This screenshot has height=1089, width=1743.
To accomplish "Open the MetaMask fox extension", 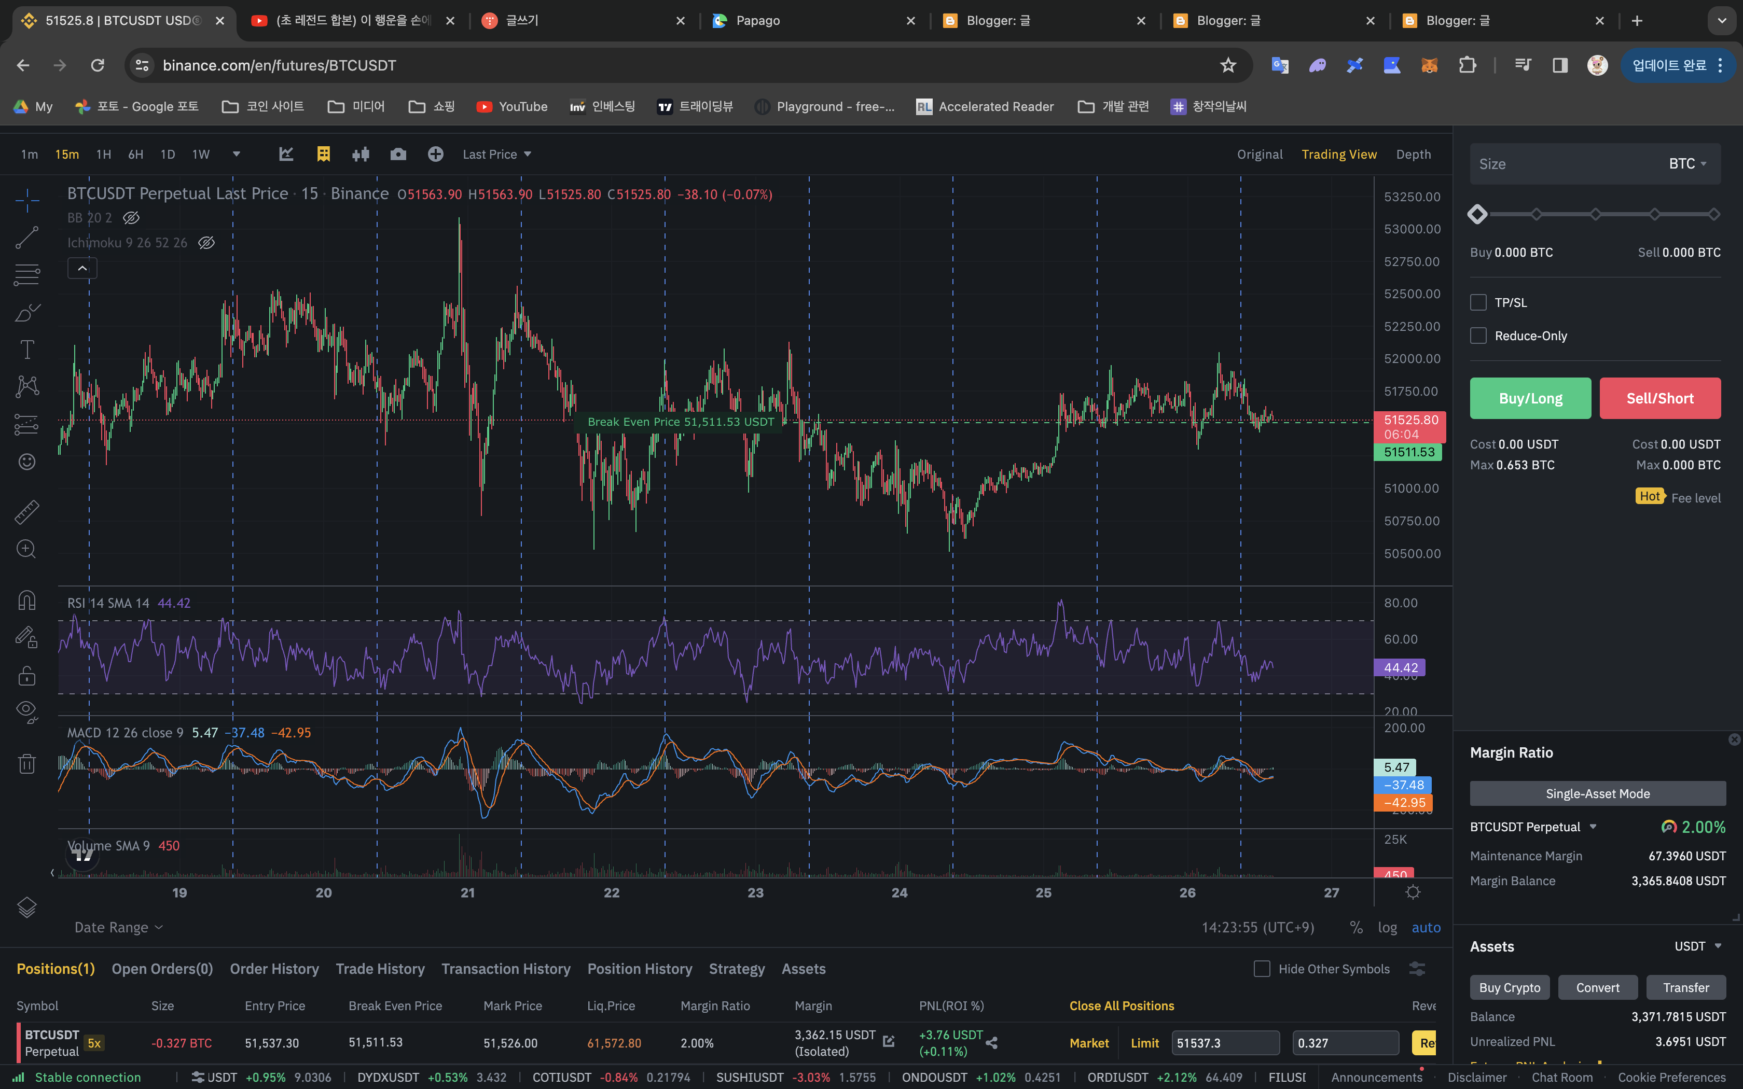I will 1430,65.
